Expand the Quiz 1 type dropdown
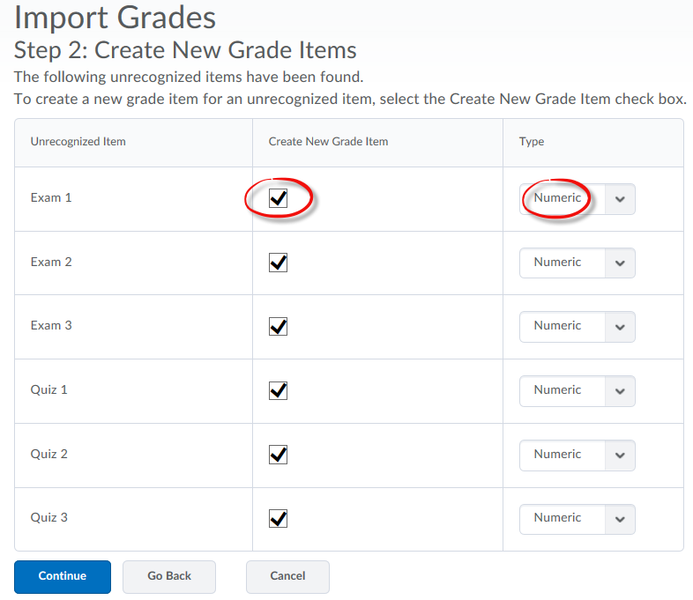Image resolution: width=693 pixels, height=600 pixels. [577, 391]
